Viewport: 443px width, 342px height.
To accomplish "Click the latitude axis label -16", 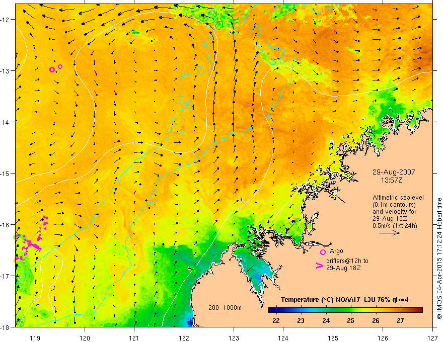I will (x=6, y=225).
